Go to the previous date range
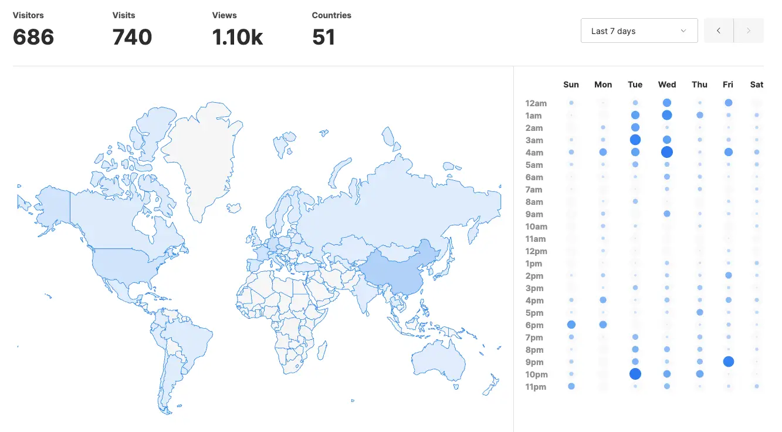782x432 pixels. tap(719, 31)
